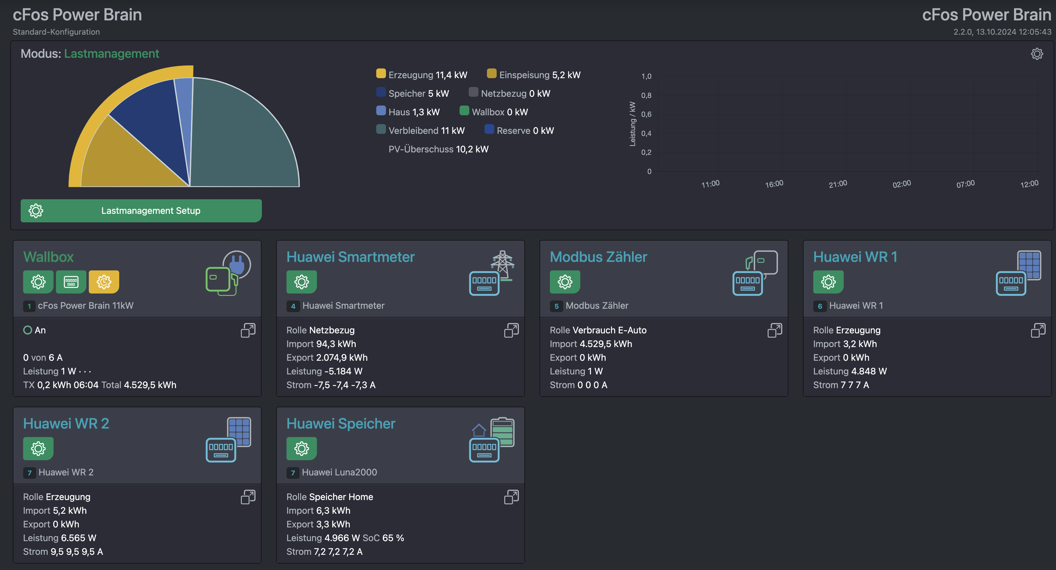Click the Wallbox tile title
Image resolution: width=1056 pixels, height=570 pixels.
(x=48, y=257)
